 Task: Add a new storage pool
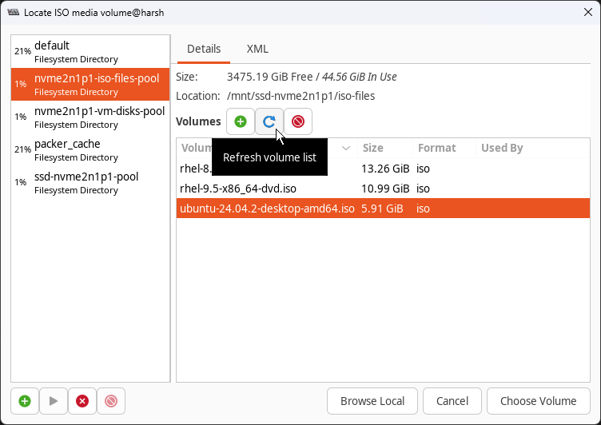(x=25, y=401)
